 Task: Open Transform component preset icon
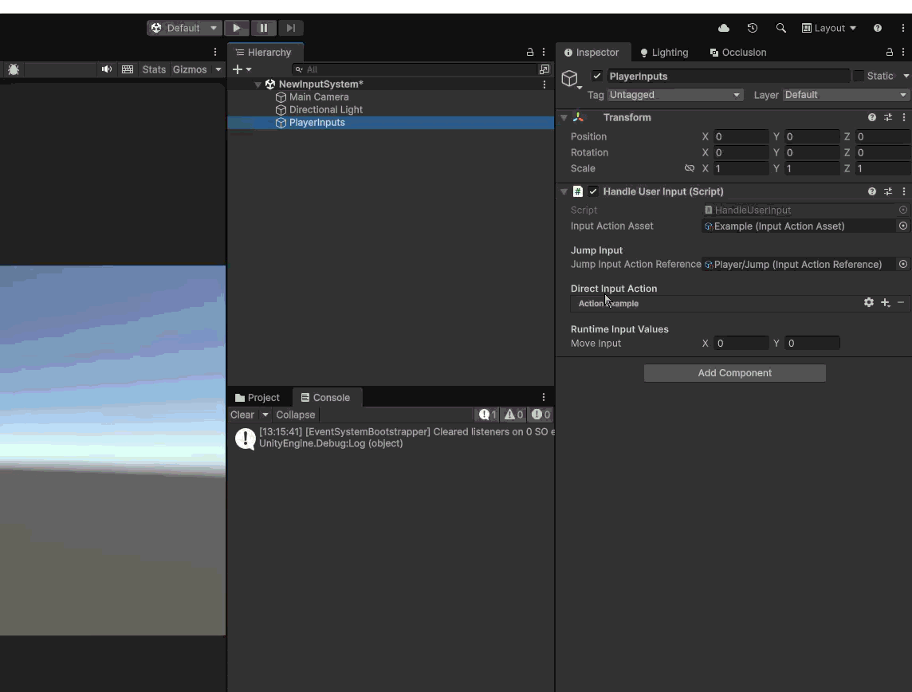point(888,117)
